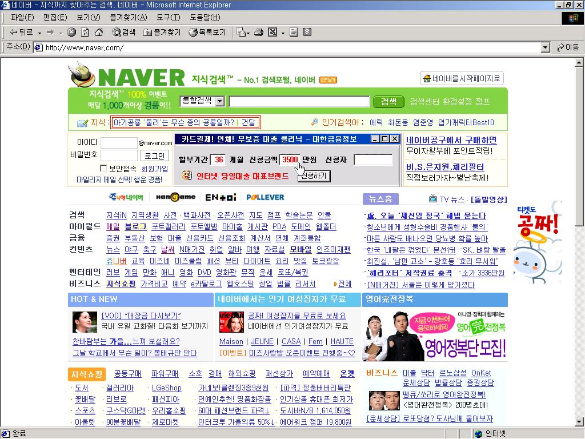Click the Back (뒤로) toolbar button
Image resolution: width=585 pixels, height=439 pixels.
point(21,33)
